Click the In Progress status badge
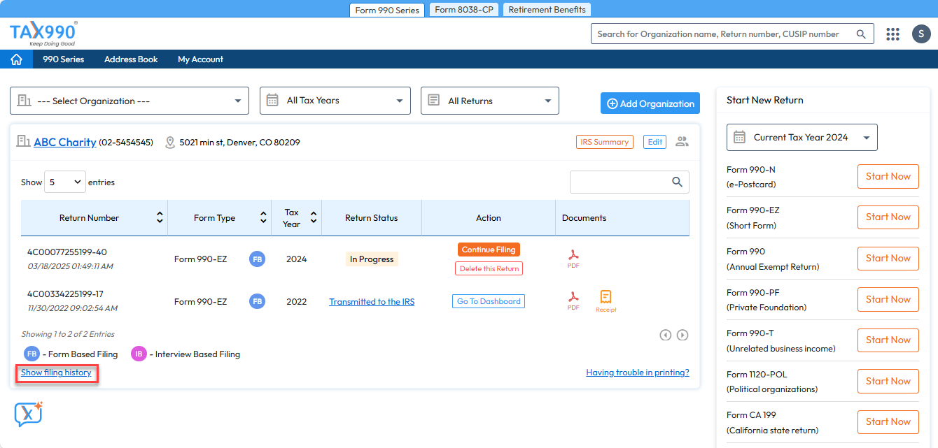Image resolution: width=938 pixels, height=448 pixels. coord(372,259)
